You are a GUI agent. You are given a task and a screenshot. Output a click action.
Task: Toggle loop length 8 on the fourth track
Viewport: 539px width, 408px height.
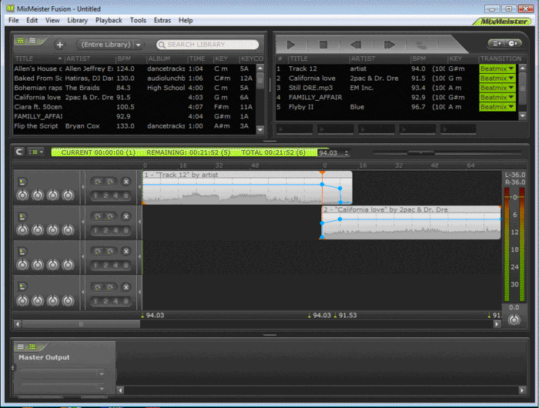tap(126, 302)
